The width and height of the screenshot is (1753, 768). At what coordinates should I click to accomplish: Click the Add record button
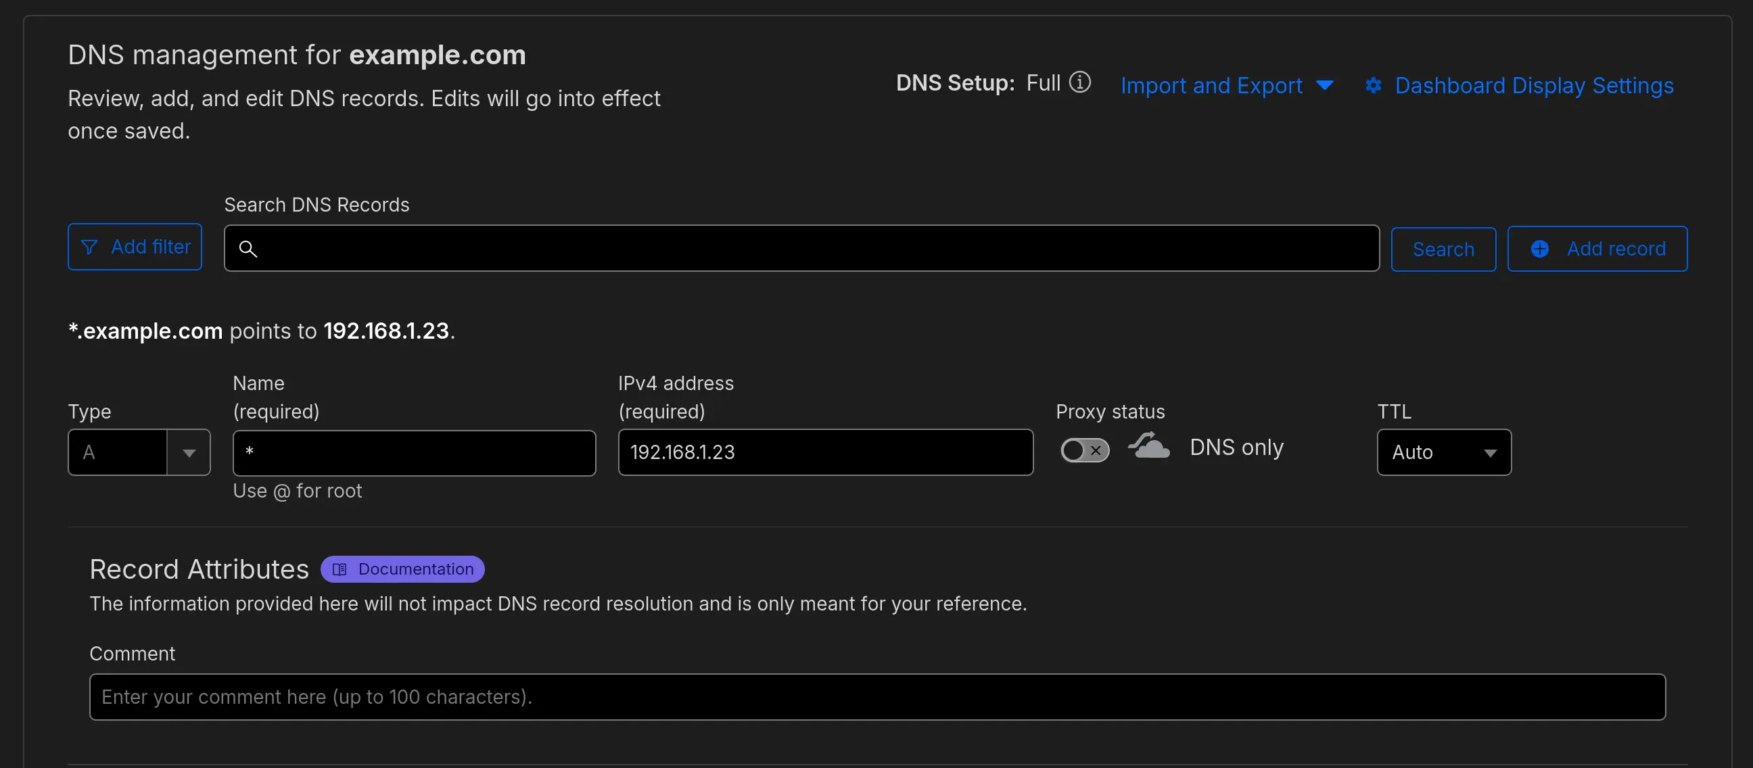[1597, 248]
